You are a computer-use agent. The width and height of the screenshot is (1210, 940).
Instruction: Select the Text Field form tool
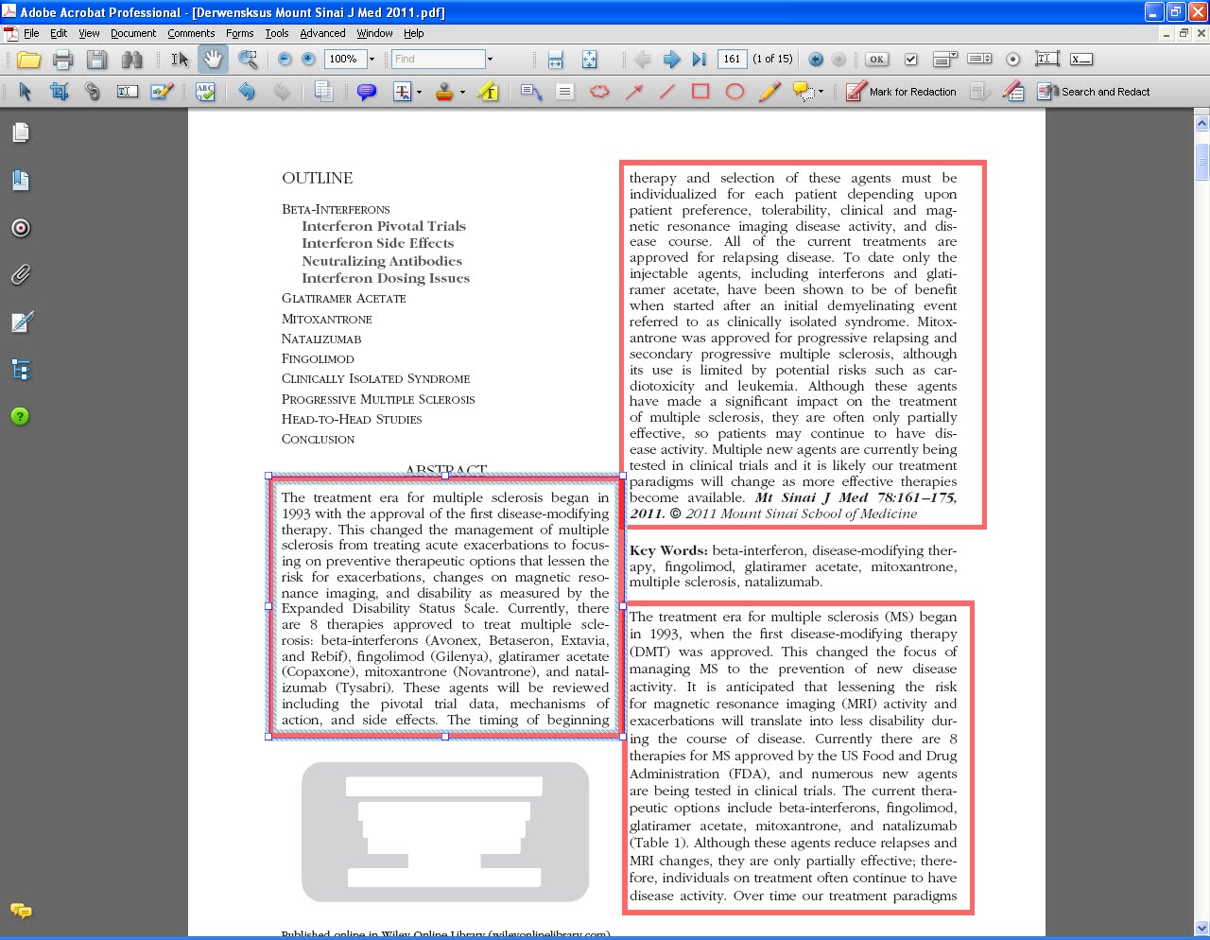click(x=1046, y=59)
